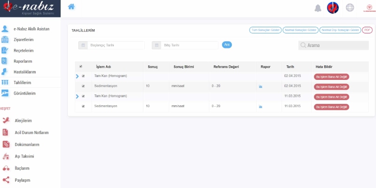Click the İşlem Adı column header

(103, 67)
